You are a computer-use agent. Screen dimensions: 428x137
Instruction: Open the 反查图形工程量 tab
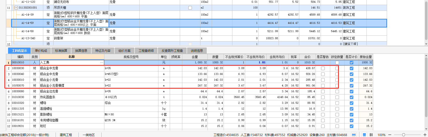172,51
